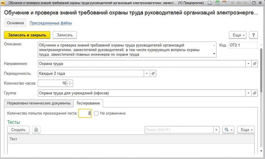Click the add-from-list icon beside Создать
Image resolution: width=265 pixels, height=159 pixels.
(36, 130)
